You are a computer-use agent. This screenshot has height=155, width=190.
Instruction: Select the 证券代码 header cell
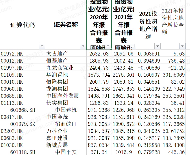pyautogui.click(x=23, y=25)
